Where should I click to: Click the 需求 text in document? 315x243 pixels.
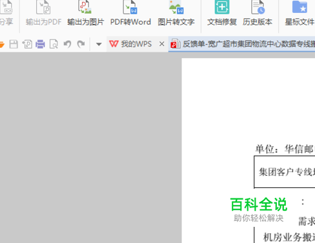coord(307,221)
